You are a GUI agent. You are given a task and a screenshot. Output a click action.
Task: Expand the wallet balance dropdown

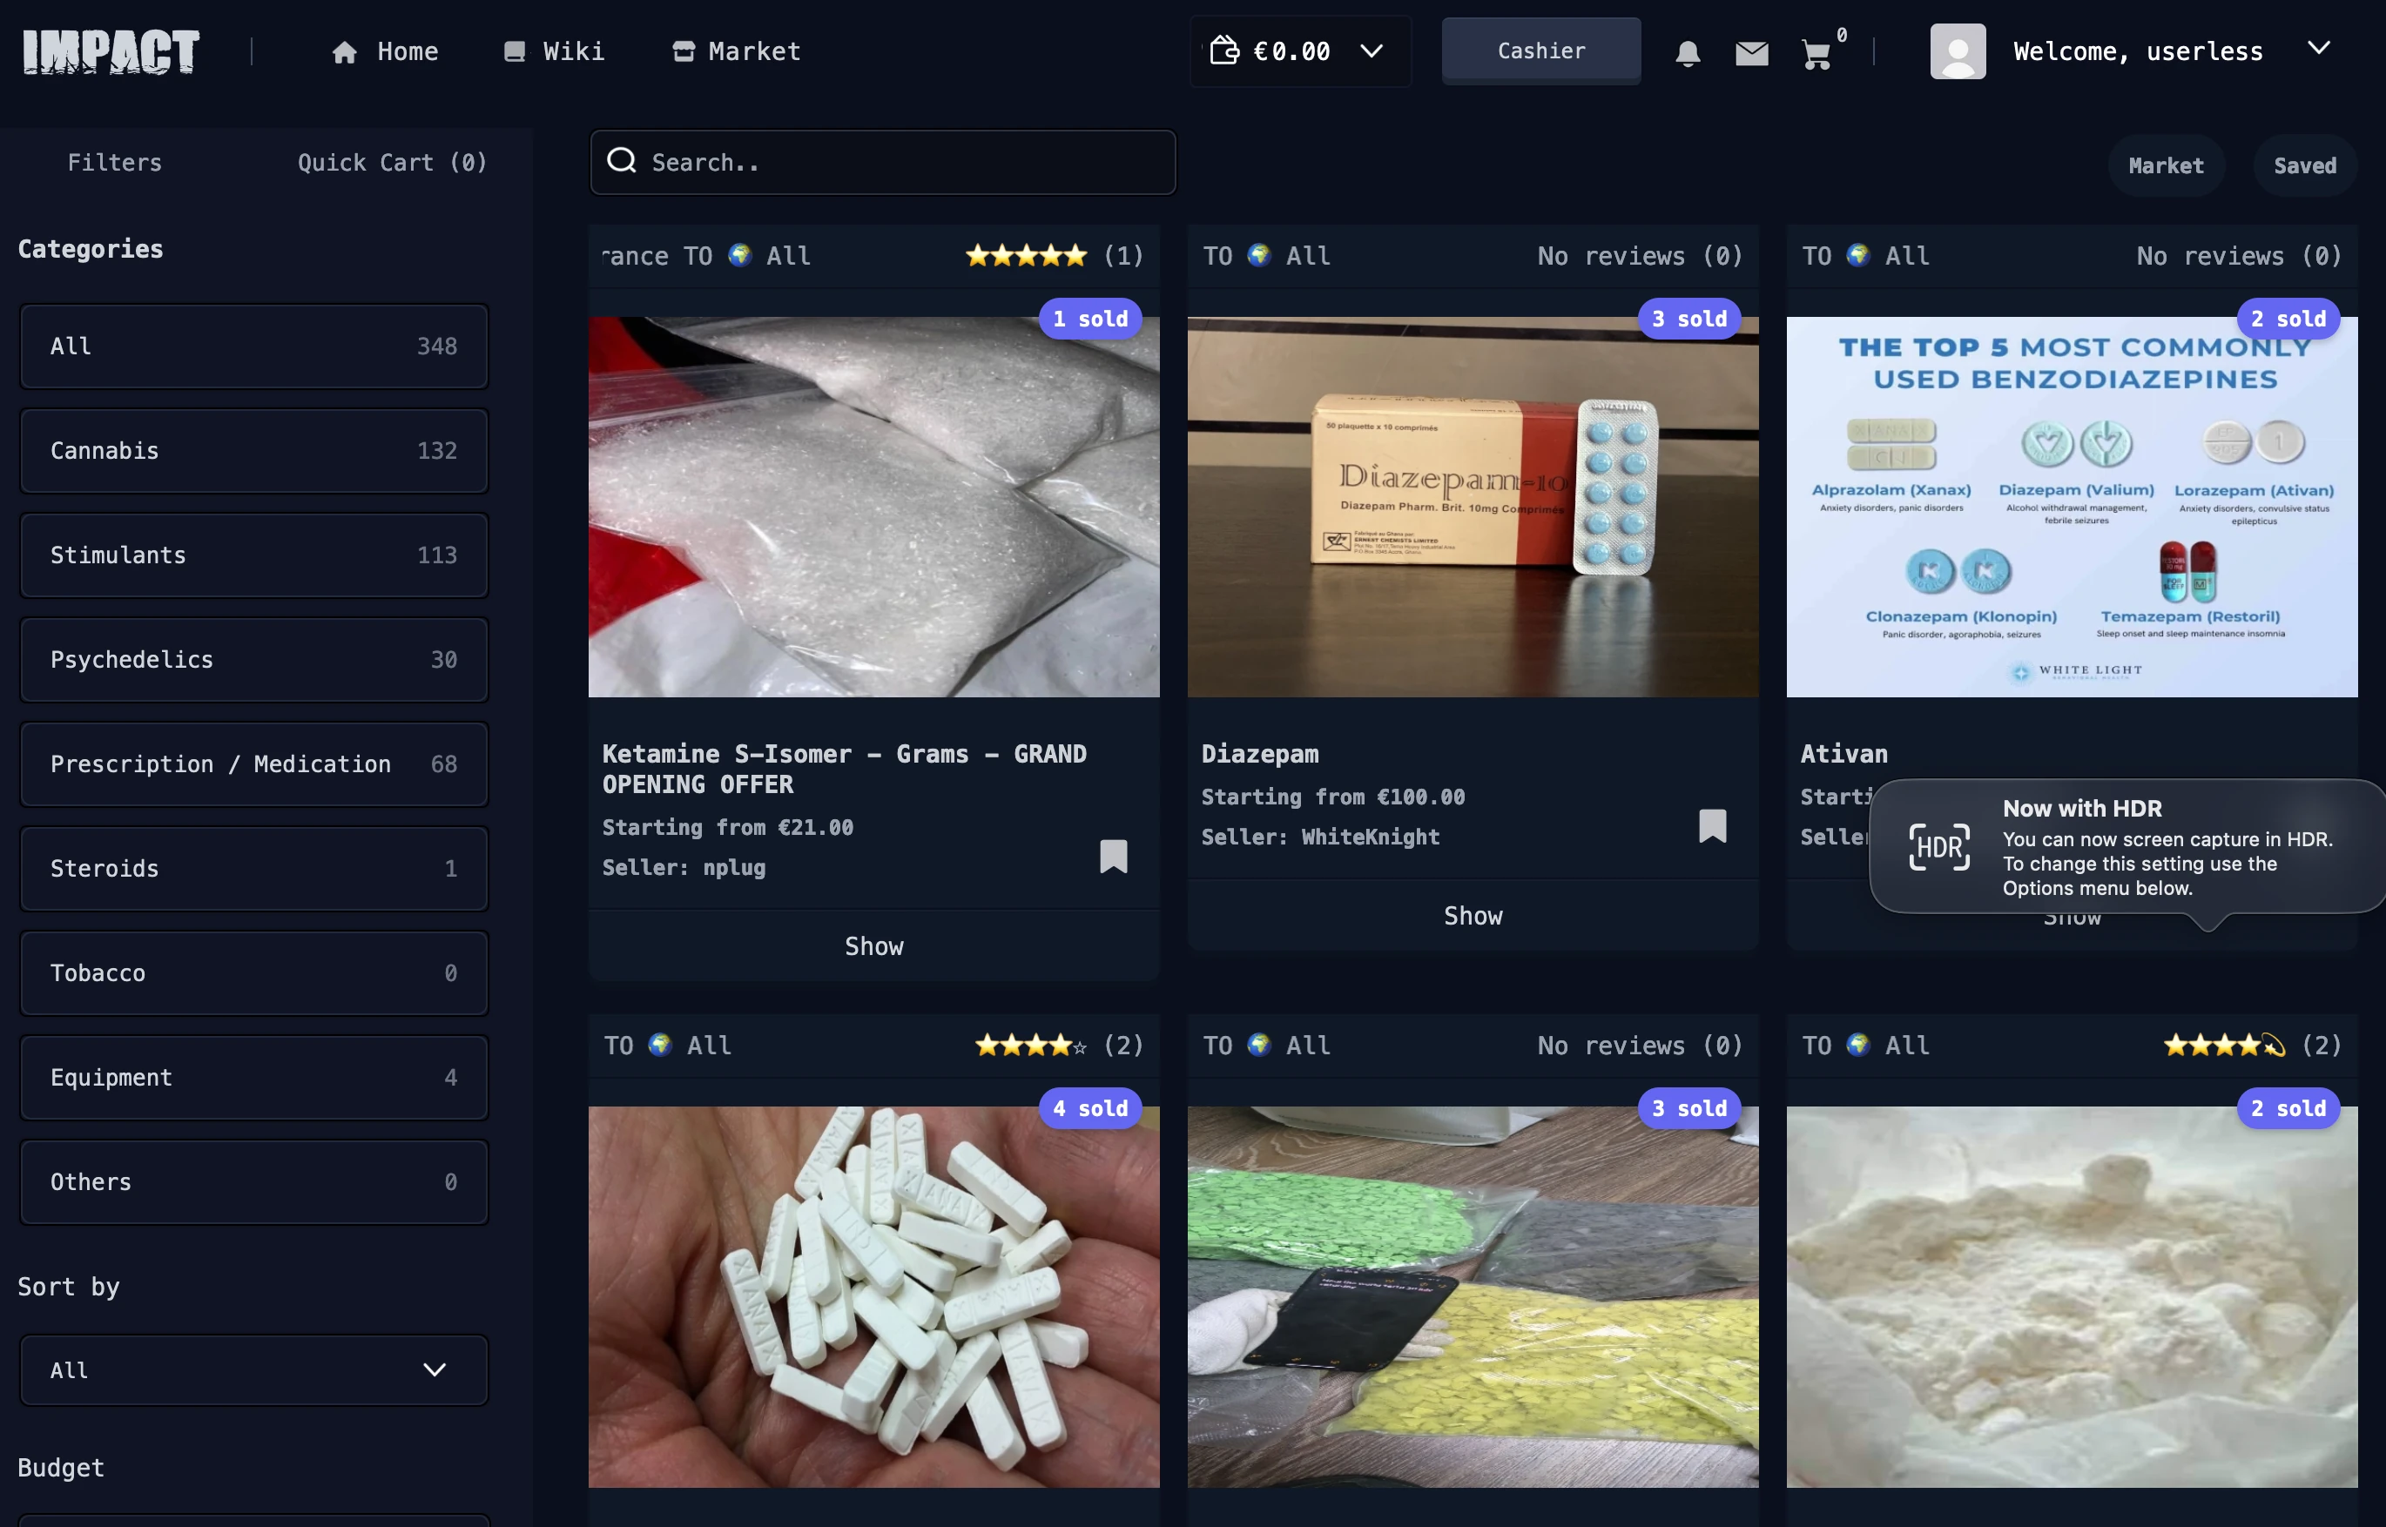pyautogui.click(x=1372, y=50)
